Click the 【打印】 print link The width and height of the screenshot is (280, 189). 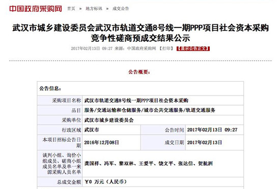[166, 48]
